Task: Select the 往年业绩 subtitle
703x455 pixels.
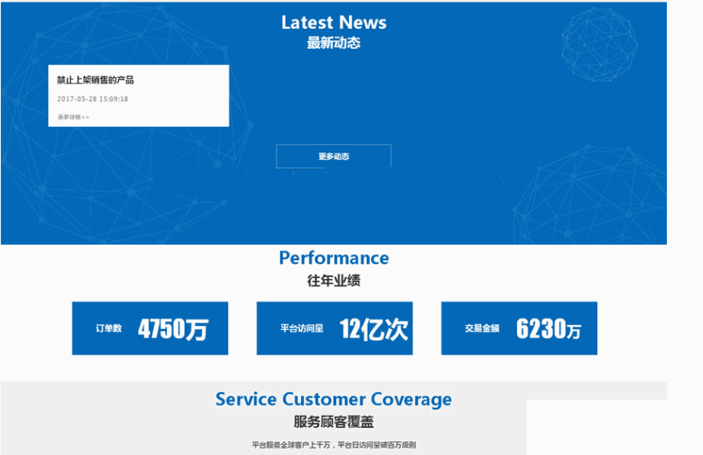Action: [333, 281]
